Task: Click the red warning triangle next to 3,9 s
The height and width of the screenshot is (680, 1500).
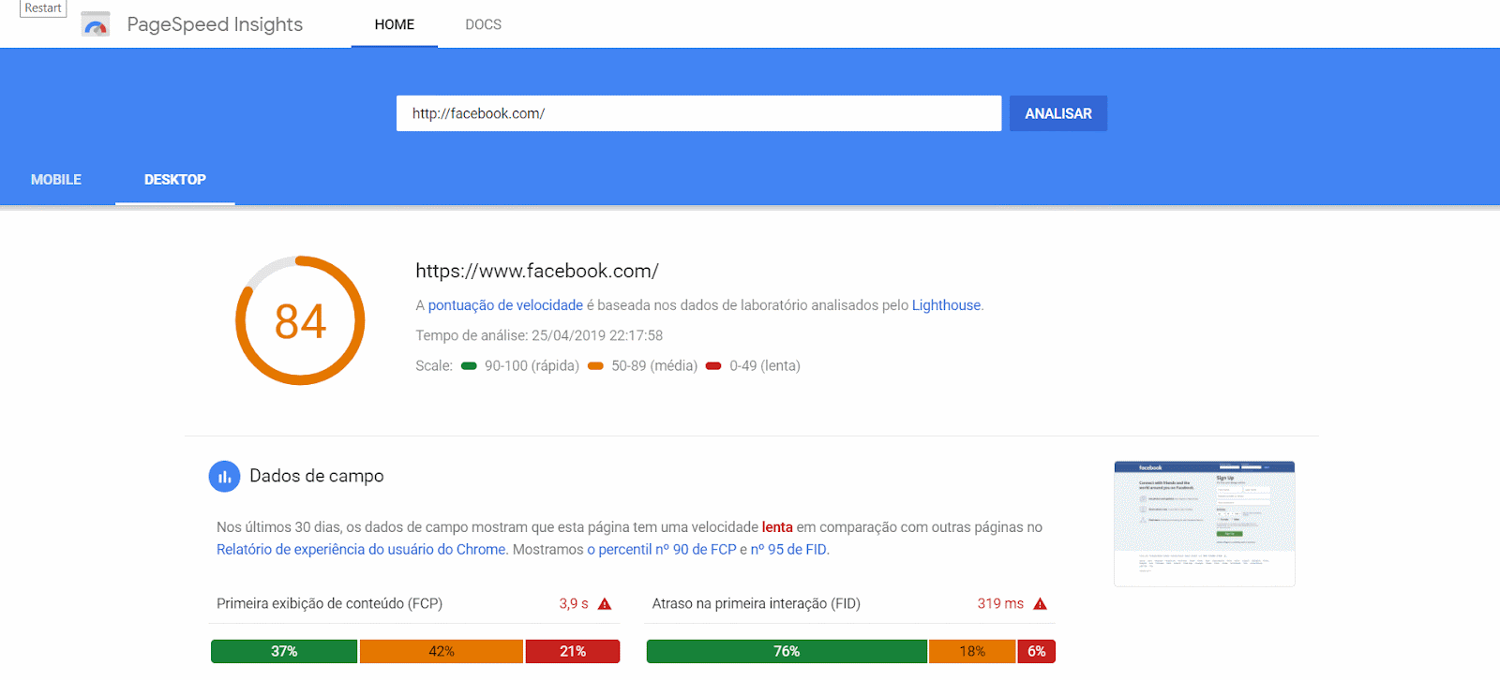Action: pos(605,604)
